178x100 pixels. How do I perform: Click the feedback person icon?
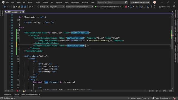tap(174, 7)
